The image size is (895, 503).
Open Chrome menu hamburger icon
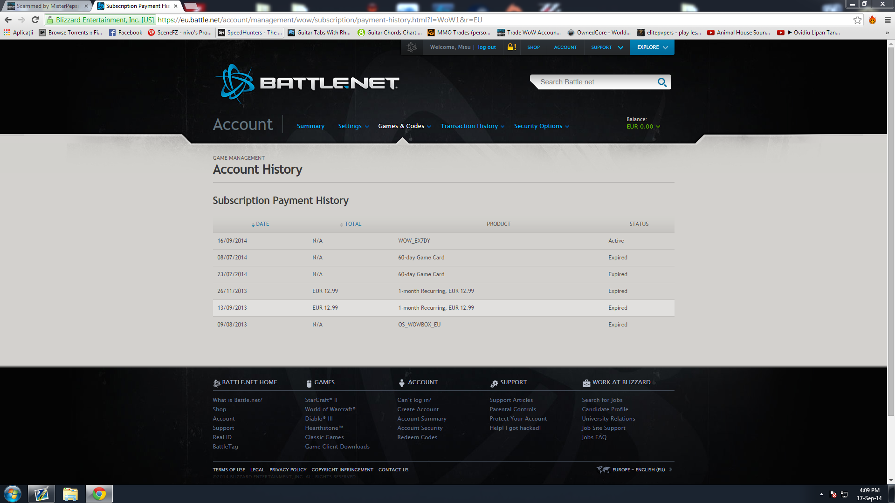(888, 20)
